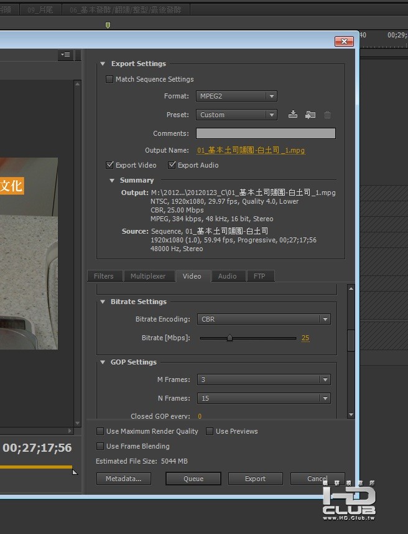
Task: Toggle the Export Video checkbox
Action: (x=110, y=165)
